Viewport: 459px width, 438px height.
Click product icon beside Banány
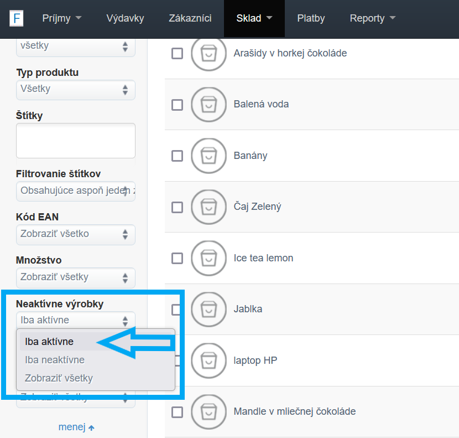tap(208, 156)
